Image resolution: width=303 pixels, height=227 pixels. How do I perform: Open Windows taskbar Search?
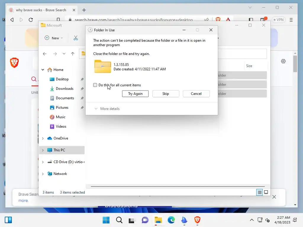pos(119,220)
